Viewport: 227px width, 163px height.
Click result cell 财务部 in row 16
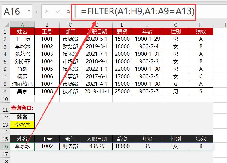pyautogui.click(x=70, y=146)
